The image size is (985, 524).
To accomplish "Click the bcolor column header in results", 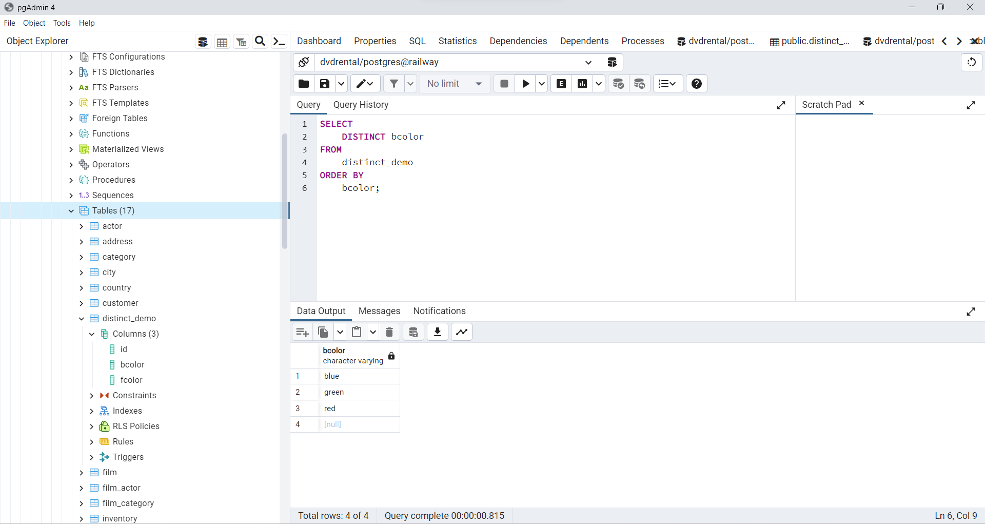I will [359, 356].
